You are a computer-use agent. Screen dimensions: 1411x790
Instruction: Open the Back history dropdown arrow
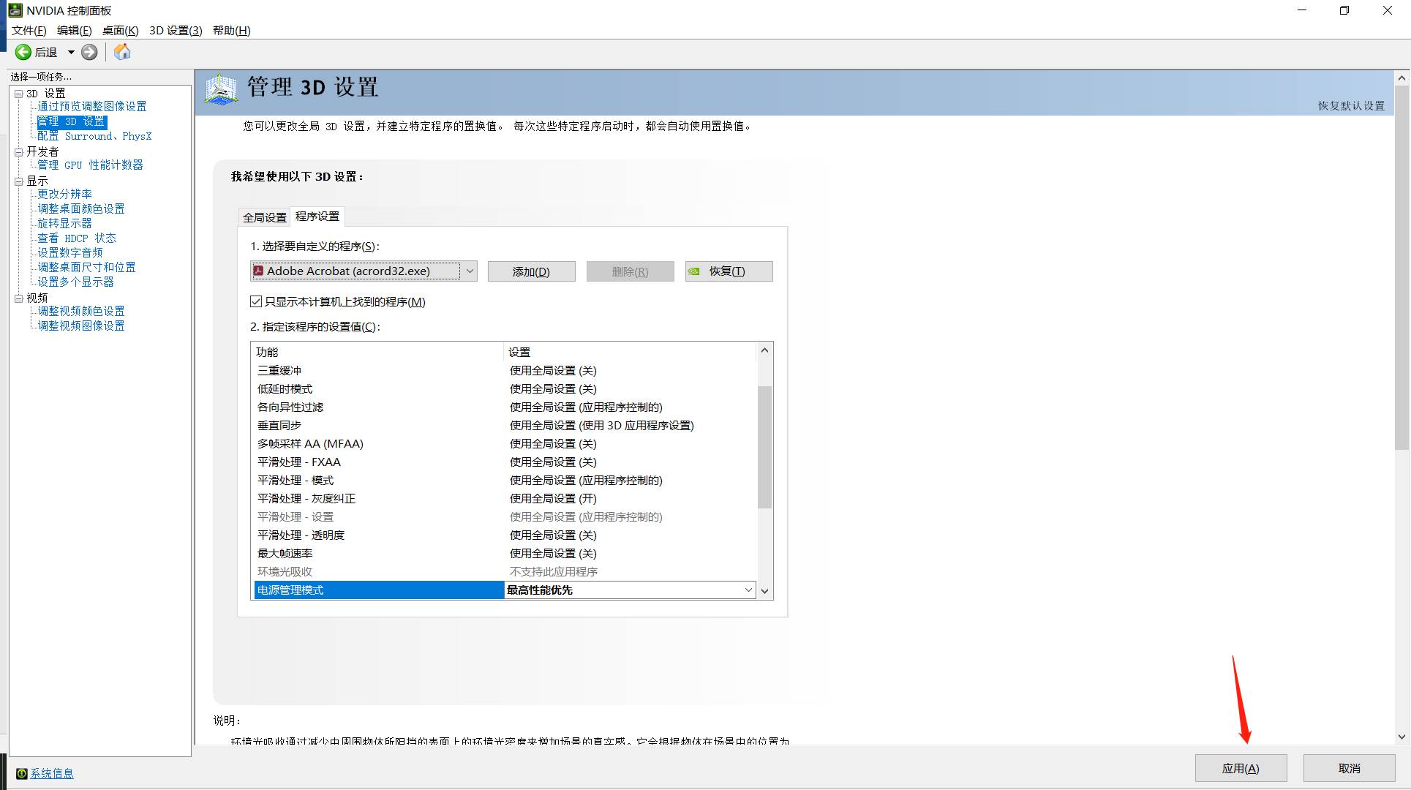(x=71, y=52)
